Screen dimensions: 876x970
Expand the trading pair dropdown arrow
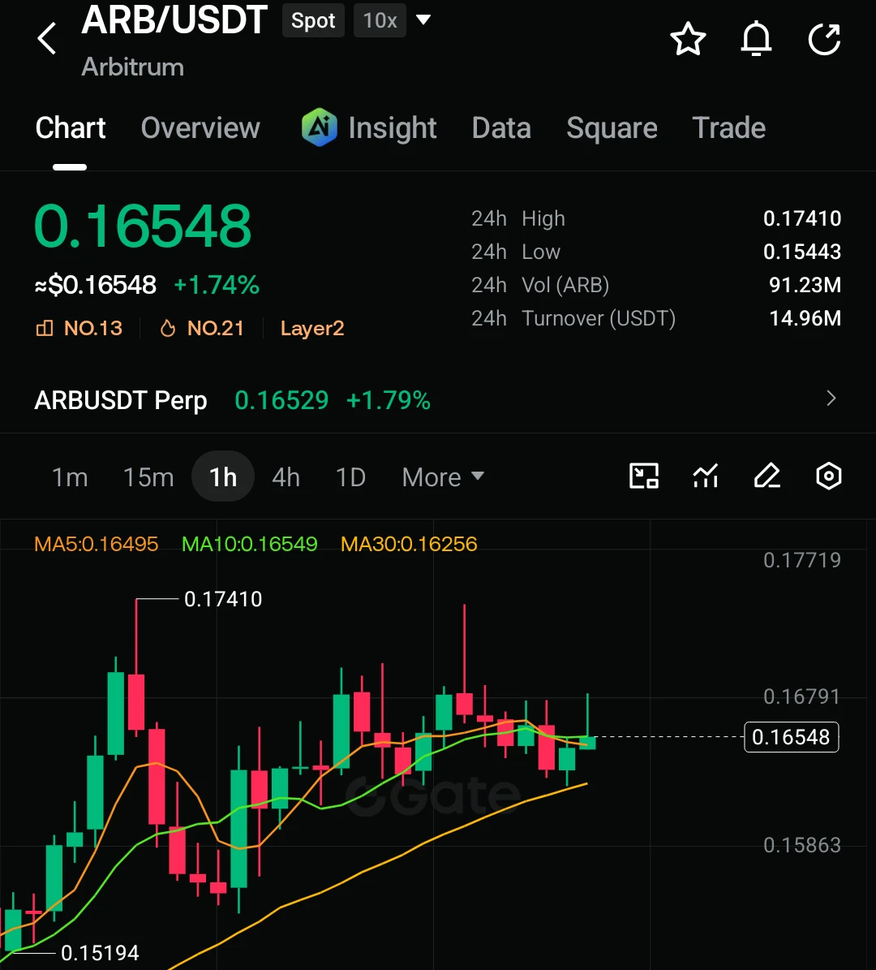423,19
